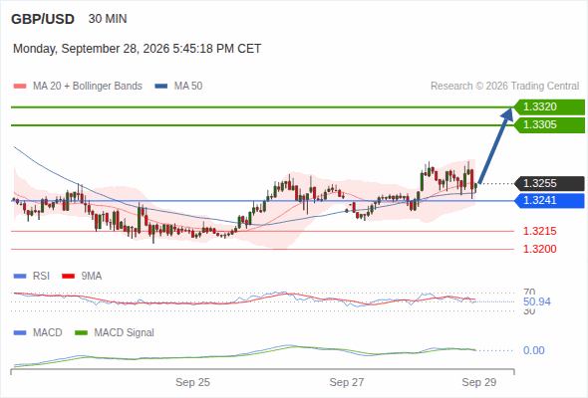Click the green MACD Signal legend swatch
Image resolution: width=588 pixels, height=398 pixels.
pos(81,333)
